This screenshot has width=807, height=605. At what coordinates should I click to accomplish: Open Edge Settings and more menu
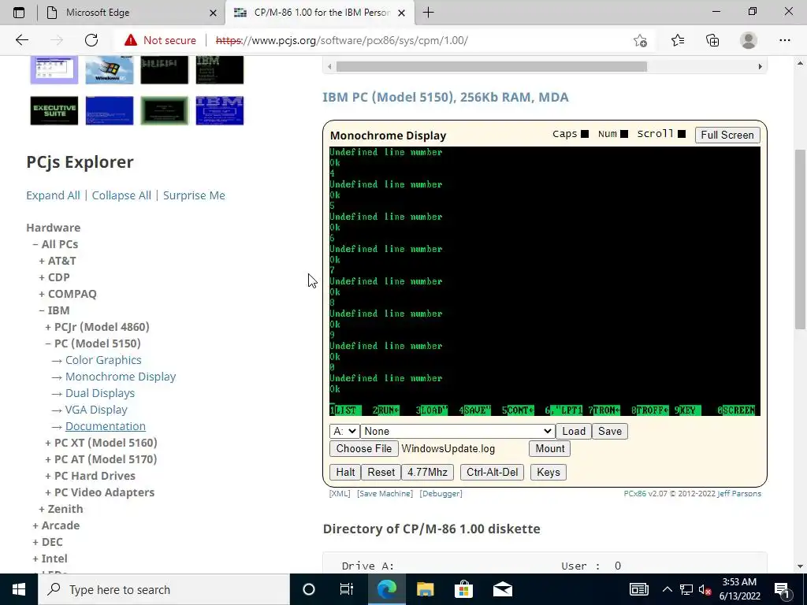click(784, 40)
